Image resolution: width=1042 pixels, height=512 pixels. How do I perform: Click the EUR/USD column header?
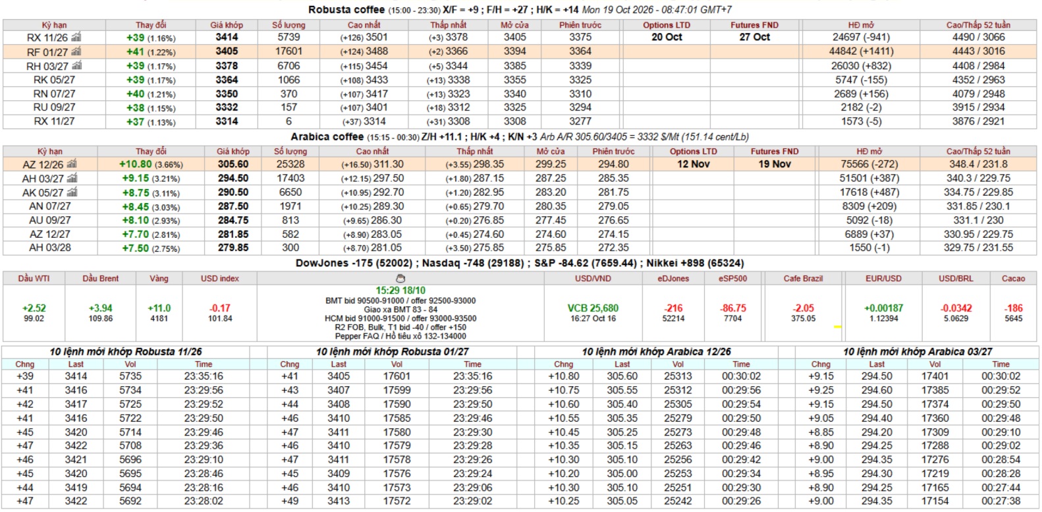884,279
